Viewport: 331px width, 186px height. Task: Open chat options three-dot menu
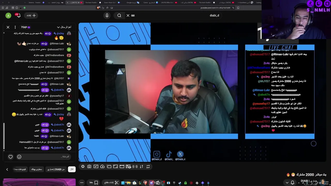[x=15, y=27]
